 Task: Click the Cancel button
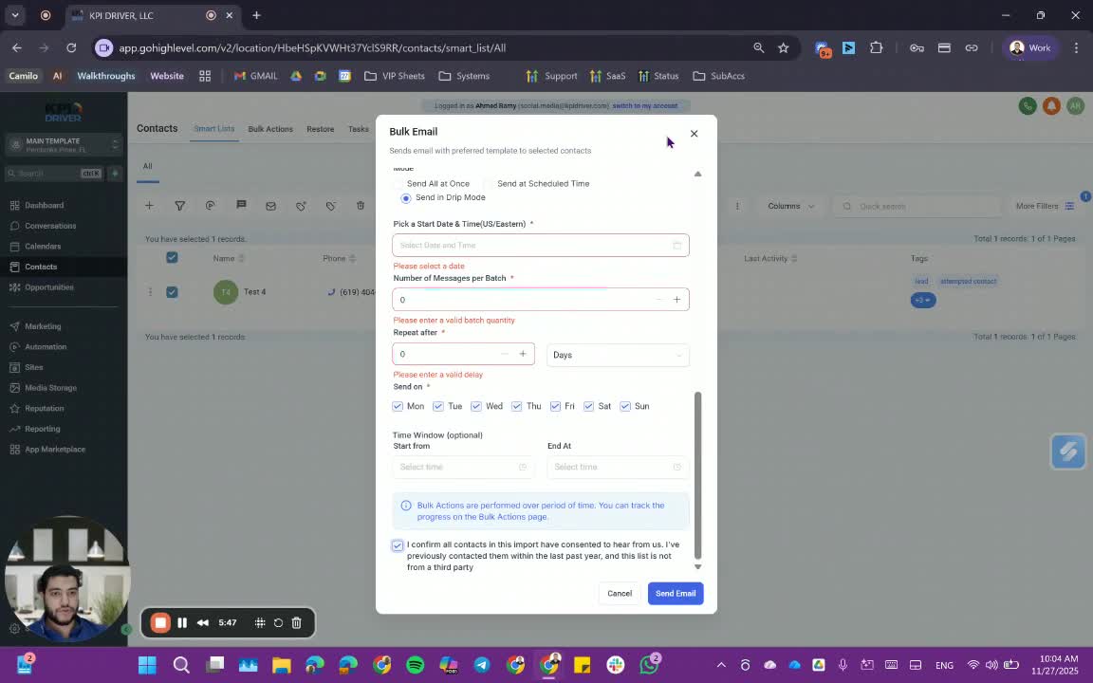619,594
